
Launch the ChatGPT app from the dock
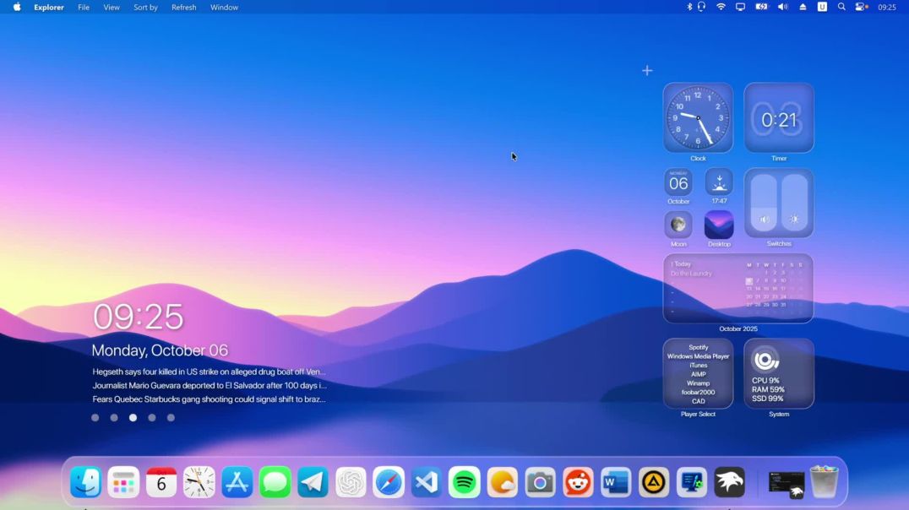pyautogui.click(x=351, y=482)
